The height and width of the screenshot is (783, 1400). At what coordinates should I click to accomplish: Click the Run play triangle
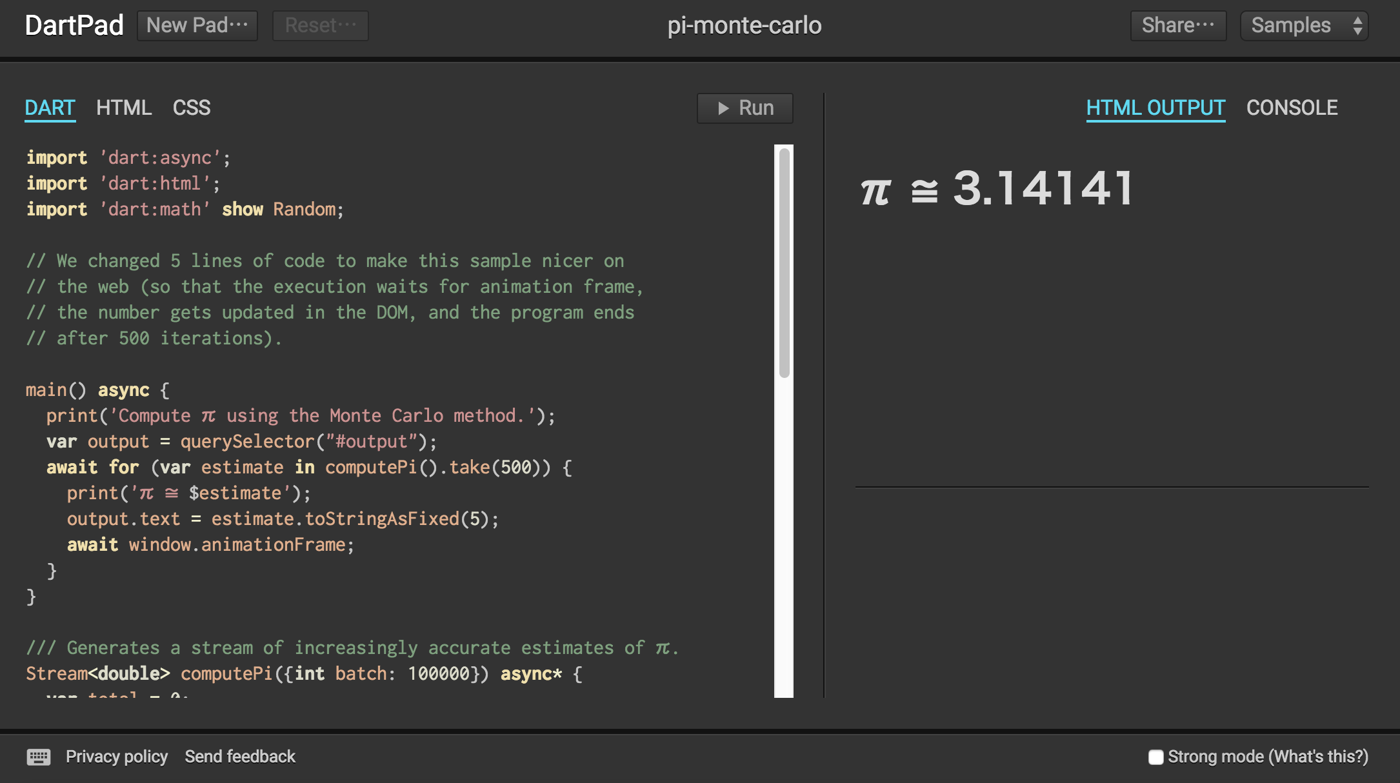[x=723, y=108]
